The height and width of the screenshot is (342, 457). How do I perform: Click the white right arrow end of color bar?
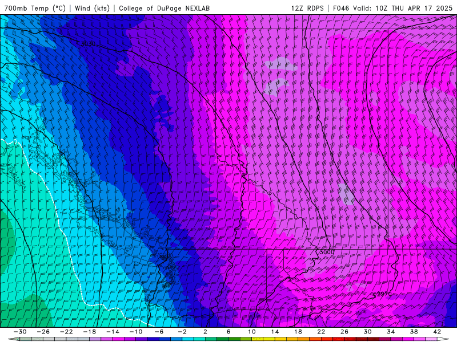[x=443, y=339]
